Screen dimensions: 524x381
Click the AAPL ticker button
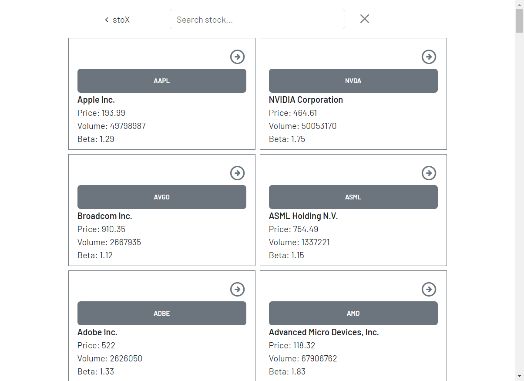coord(162,81)
